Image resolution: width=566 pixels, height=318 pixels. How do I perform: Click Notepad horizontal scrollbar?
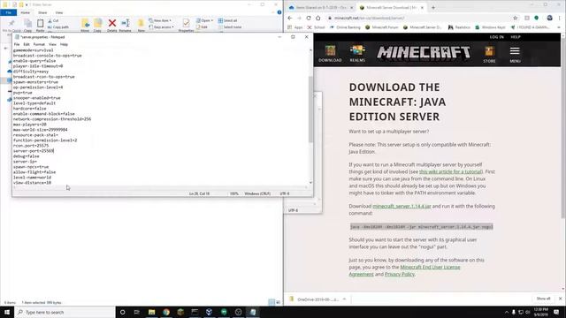161,187
